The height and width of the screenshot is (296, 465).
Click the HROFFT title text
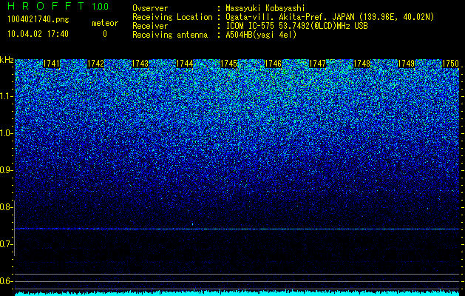[x=46, y=6]
